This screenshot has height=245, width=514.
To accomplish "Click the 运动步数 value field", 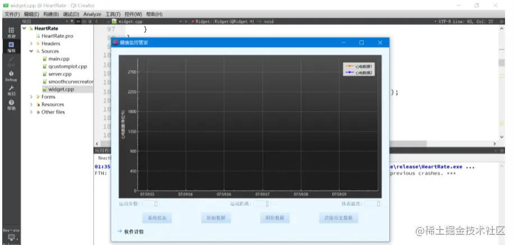I will [x=150, y=204].
